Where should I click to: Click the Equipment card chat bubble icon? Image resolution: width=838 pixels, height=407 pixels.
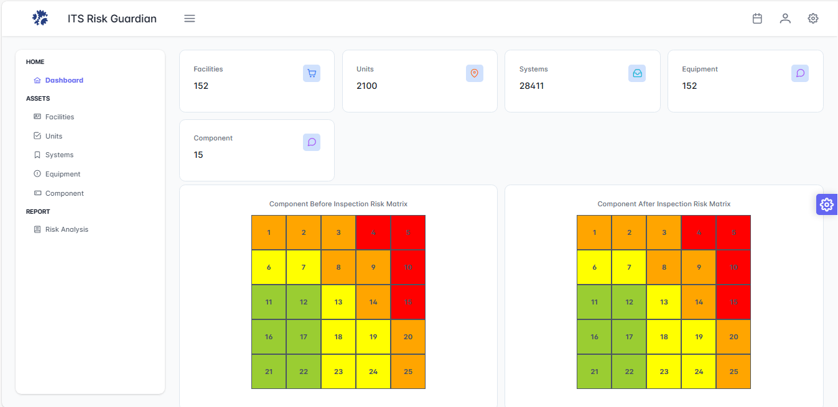800,73
